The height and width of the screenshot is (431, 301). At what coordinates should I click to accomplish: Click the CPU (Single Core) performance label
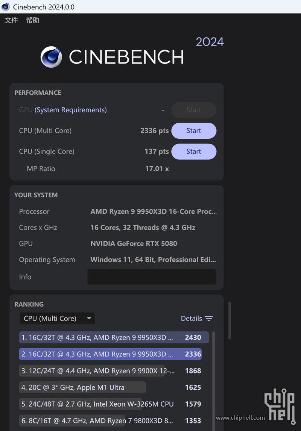point(47,152)
